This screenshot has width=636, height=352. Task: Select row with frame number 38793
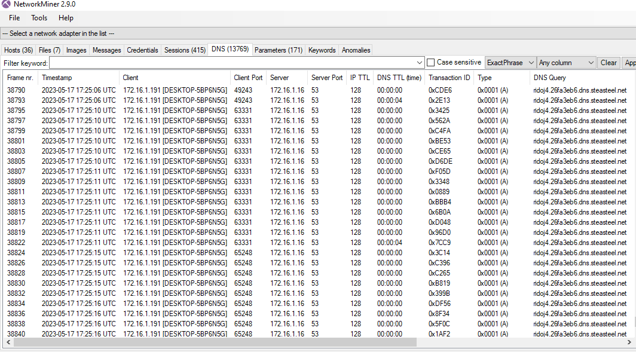[x=318, y=100]
